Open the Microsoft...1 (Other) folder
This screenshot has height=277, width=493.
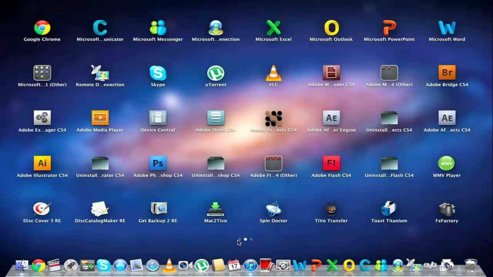pyautogui.click(x=42, y=73)
